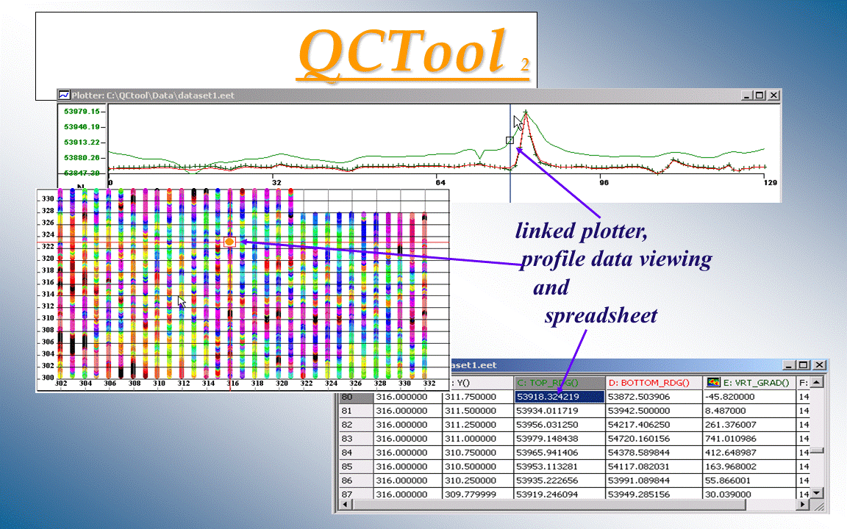Click spreadsheet horizontal scrollbar right arrow

tap(803, 505)
